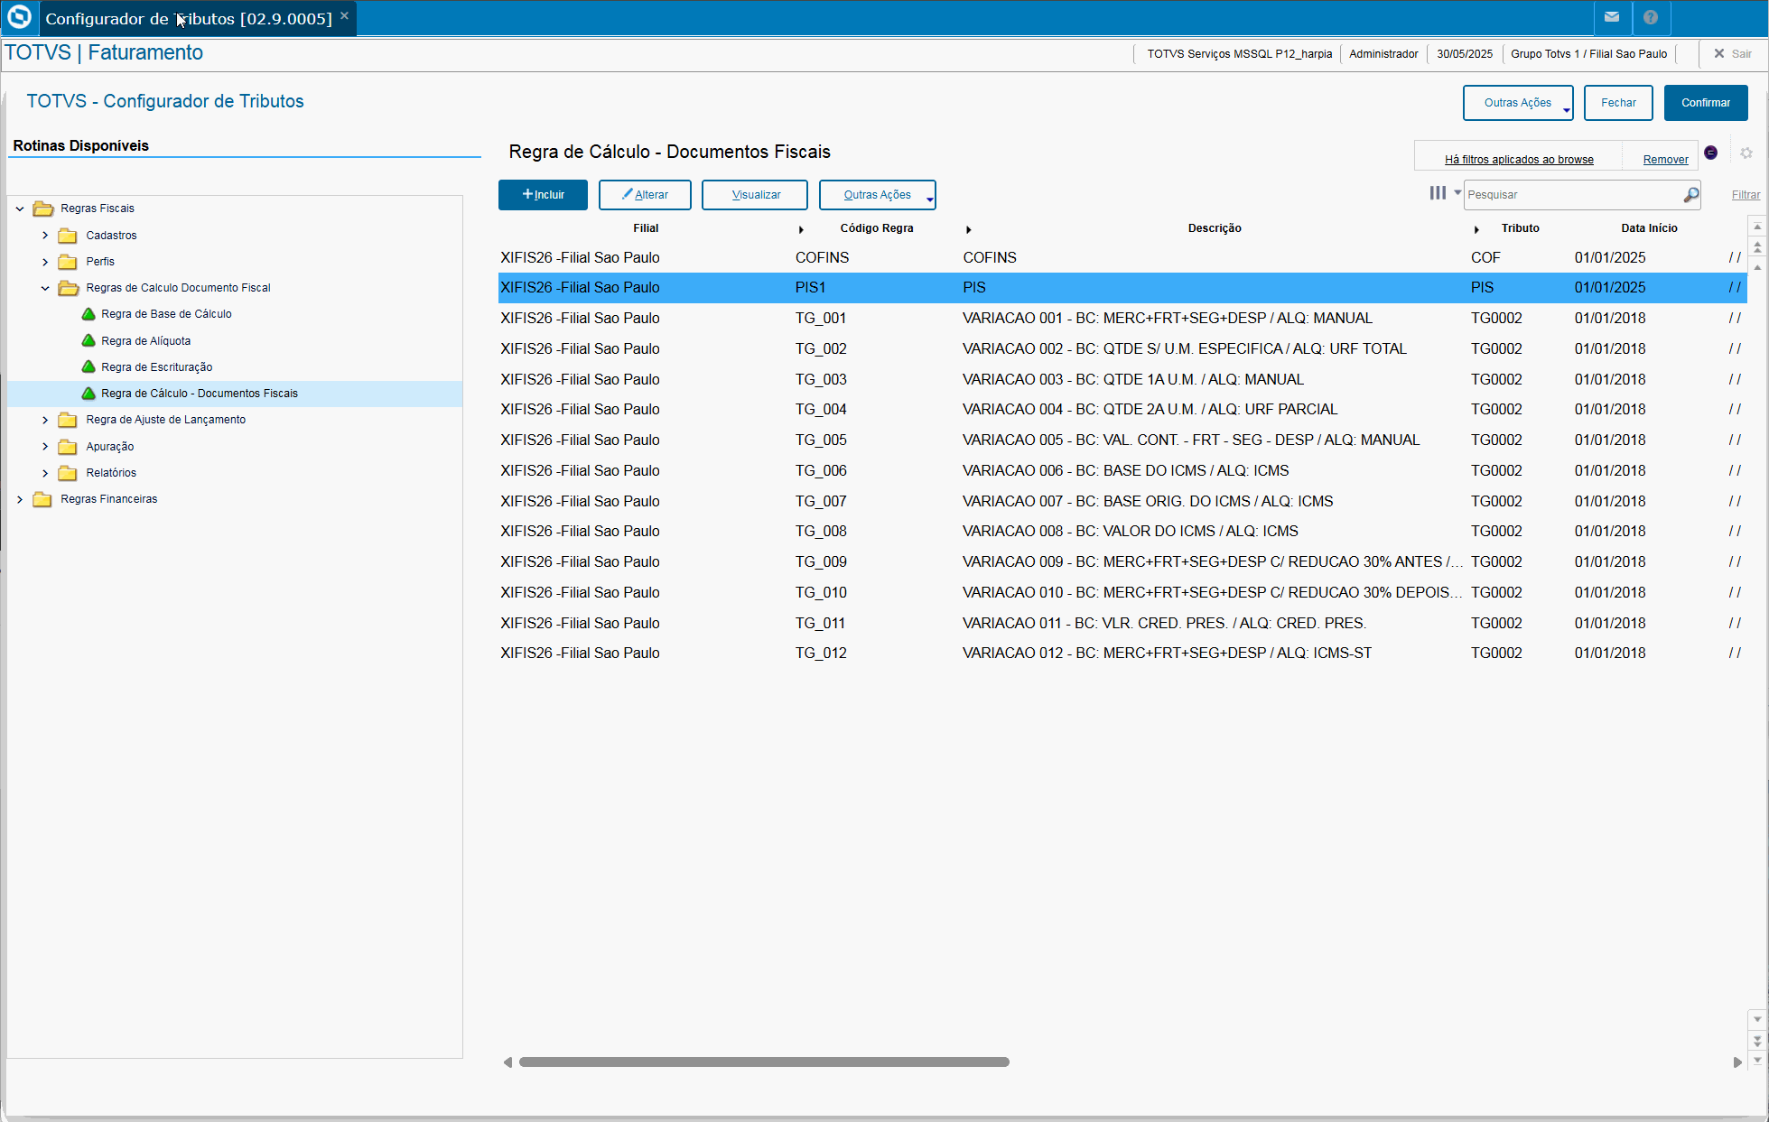
Task: Click the Remover filters link
Action: click(1665, 160)
